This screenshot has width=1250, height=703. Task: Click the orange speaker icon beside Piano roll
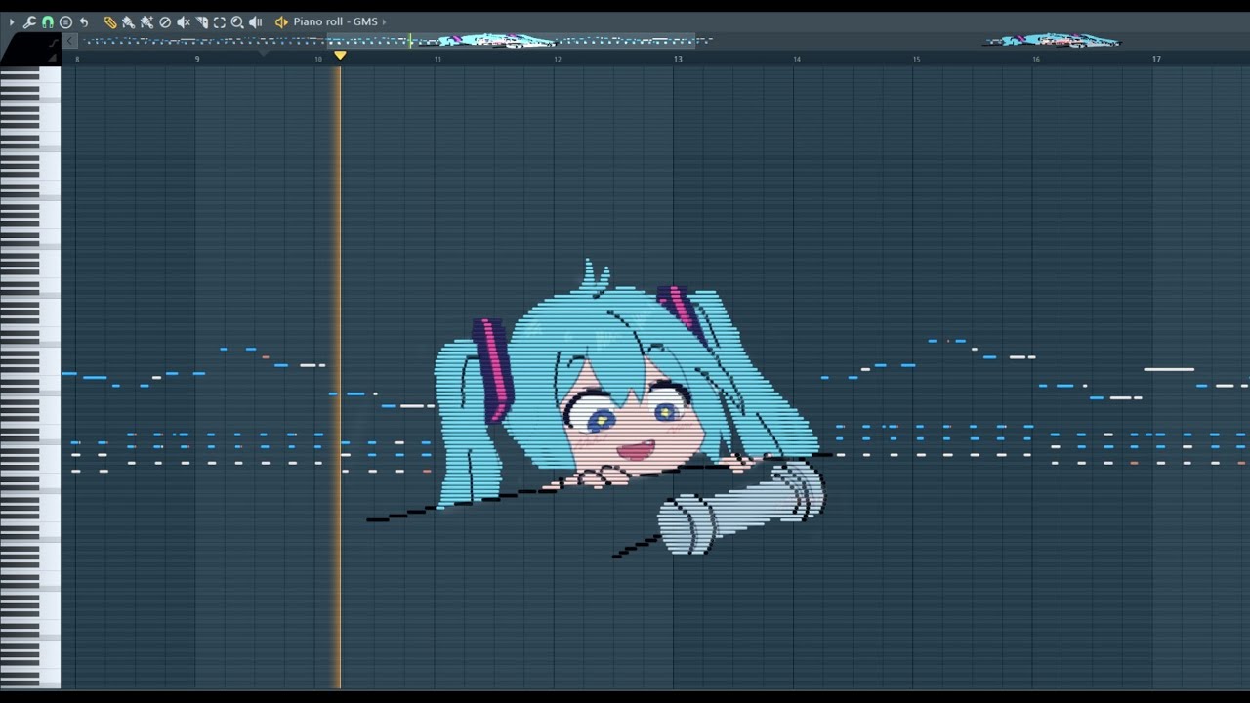[x=281, y=22]
